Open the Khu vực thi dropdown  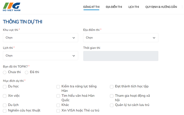(40, 38)
